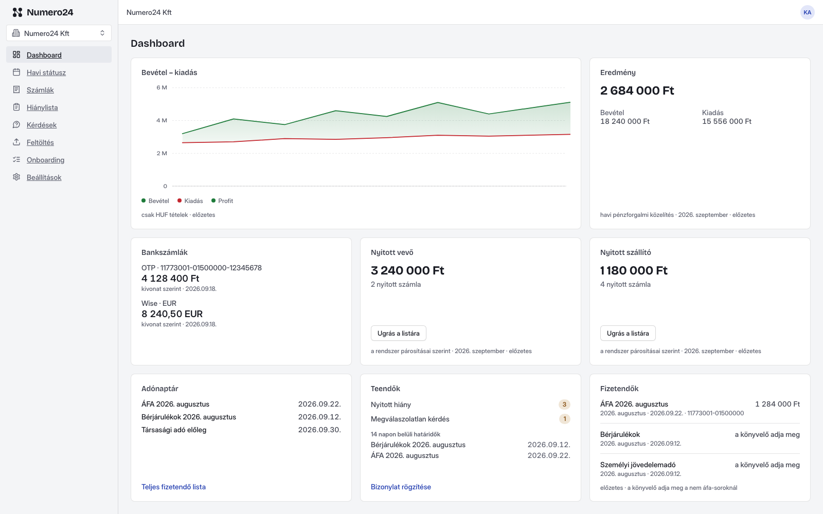
Task: Click the Társasági adó előleg row
Action: click(241, 430)
